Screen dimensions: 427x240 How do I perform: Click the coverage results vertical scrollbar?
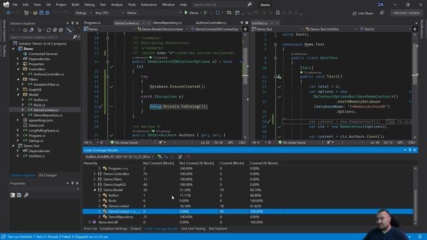coord(415,195)
